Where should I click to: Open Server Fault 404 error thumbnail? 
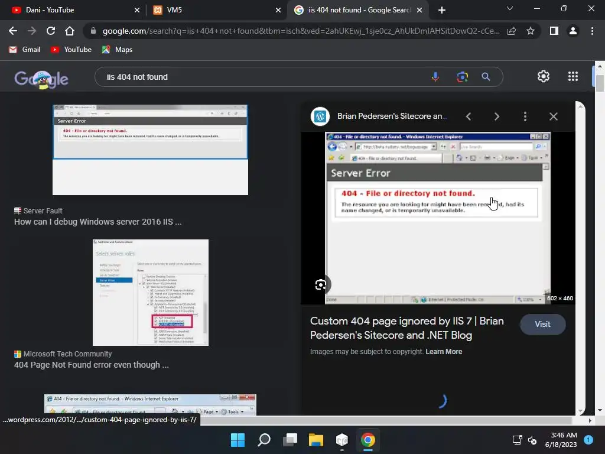point(151,150)
